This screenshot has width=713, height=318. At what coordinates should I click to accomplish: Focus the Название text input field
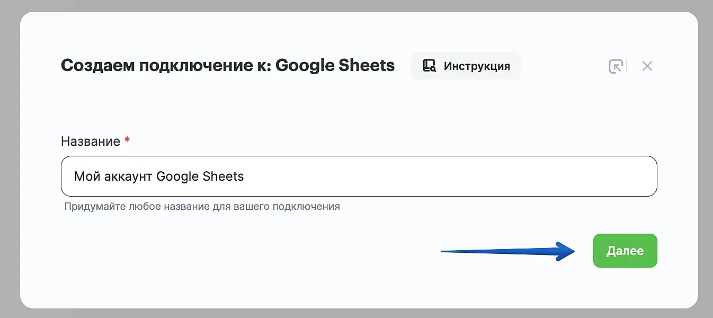coord(359,176)
